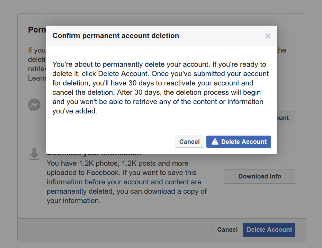Click the grey header bar of the dialog
The width and height of the screenshot is (322, 248).
pos(222,36)
